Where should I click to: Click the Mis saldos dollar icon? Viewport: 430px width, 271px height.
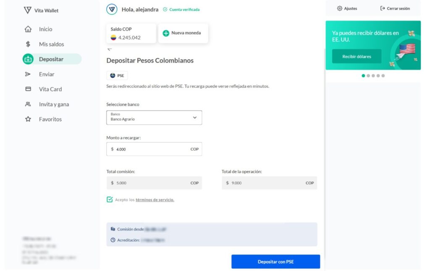coord(28,44)
